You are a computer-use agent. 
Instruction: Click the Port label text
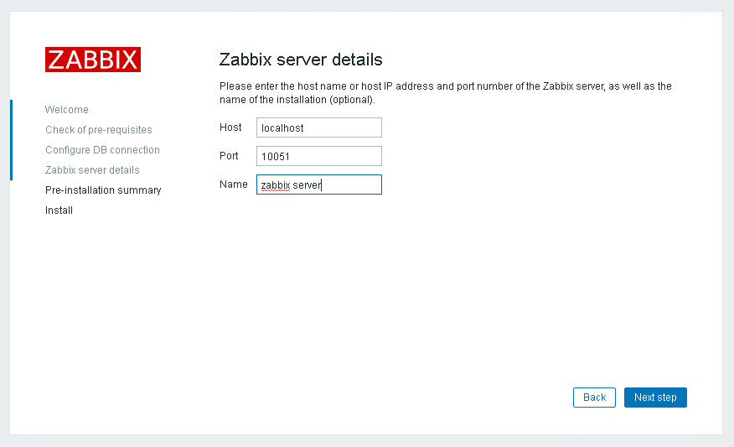[229, 156]
